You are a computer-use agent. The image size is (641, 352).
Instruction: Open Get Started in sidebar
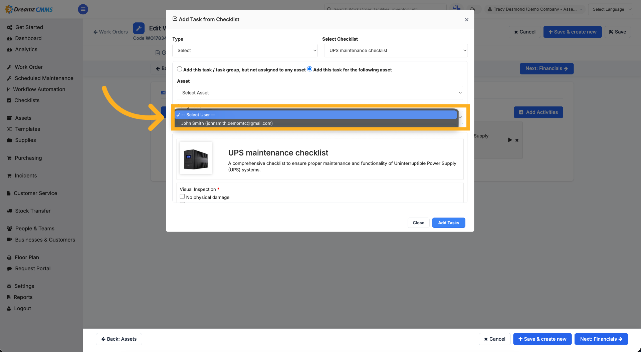pos(29,27)
